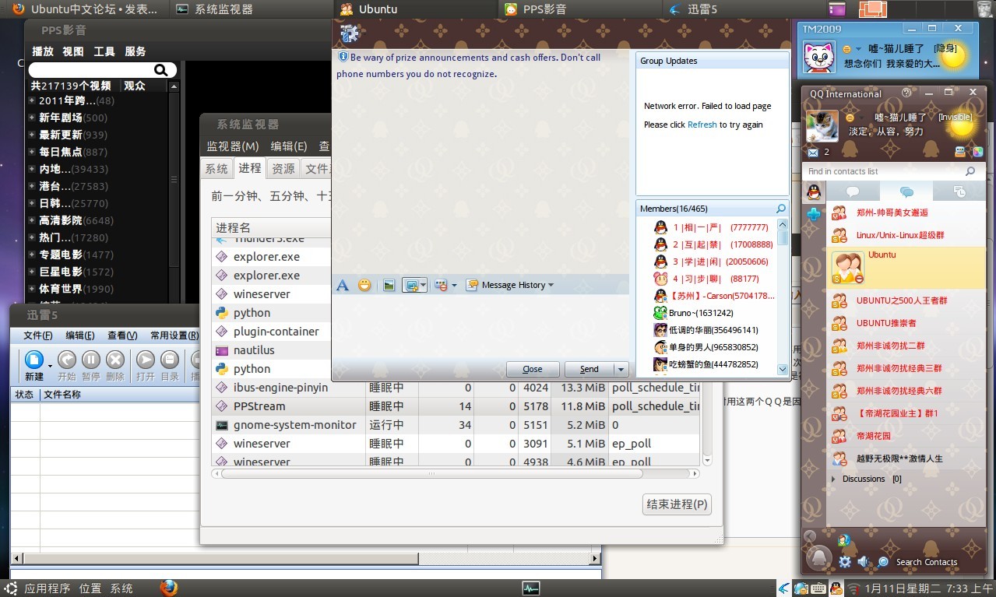This screenshot has height=597, width=996.
Task: Click the Directory (目录) icon in Xunlei toolbar
Action: coord(170,360)
